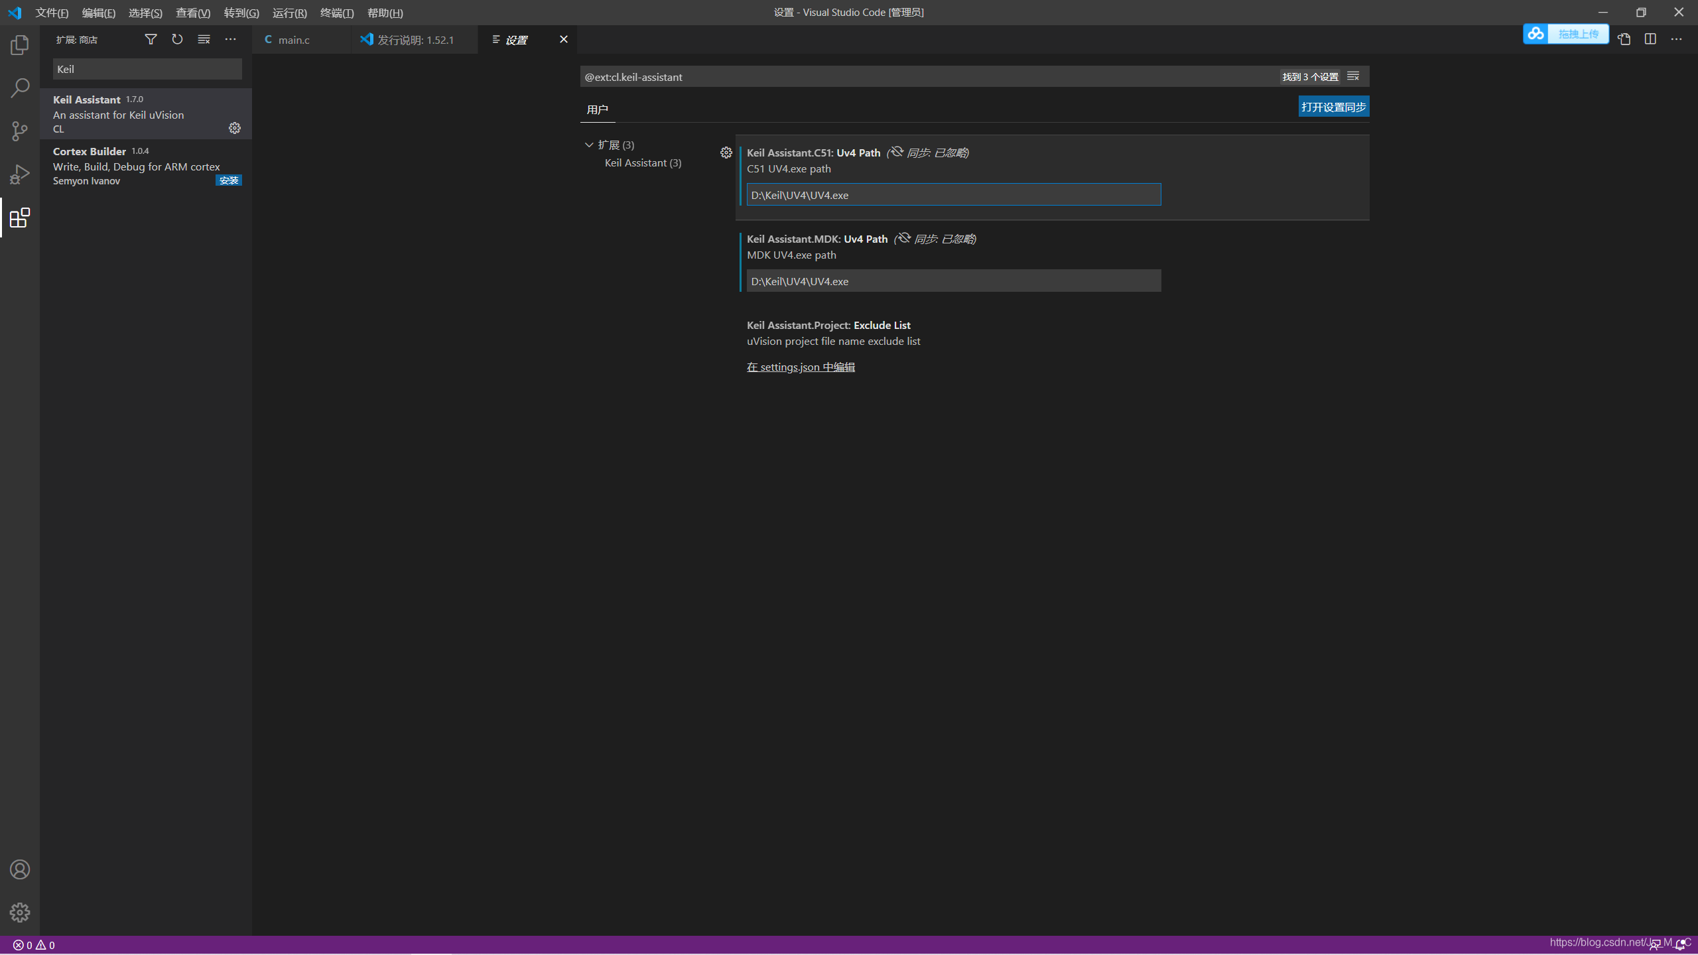Select Cortex Builder extension in list

point(146,165)
